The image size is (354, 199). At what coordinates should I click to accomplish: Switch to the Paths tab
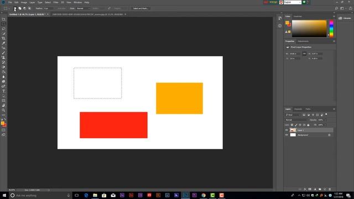click(x=308, y=109)
